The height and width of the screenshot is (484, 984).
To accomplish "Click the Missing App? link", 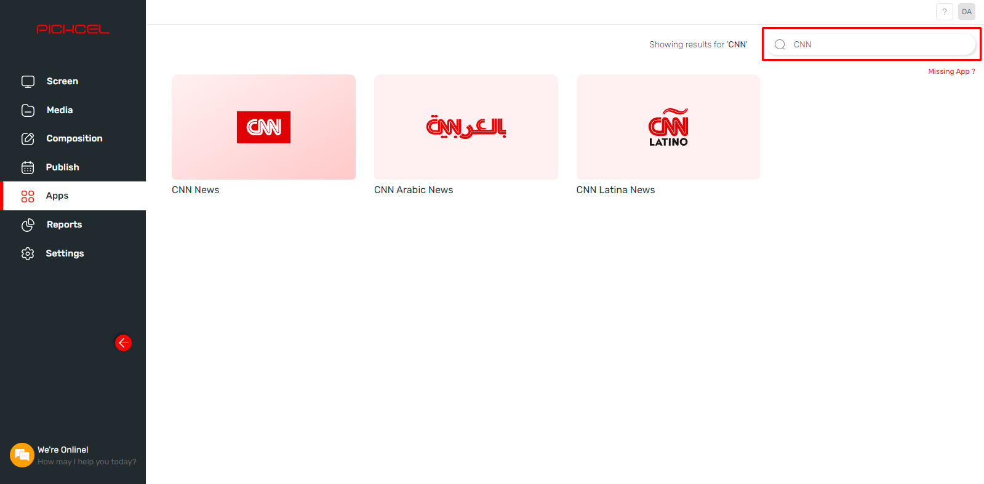I will pyautogui.click(x=951, y=71).
